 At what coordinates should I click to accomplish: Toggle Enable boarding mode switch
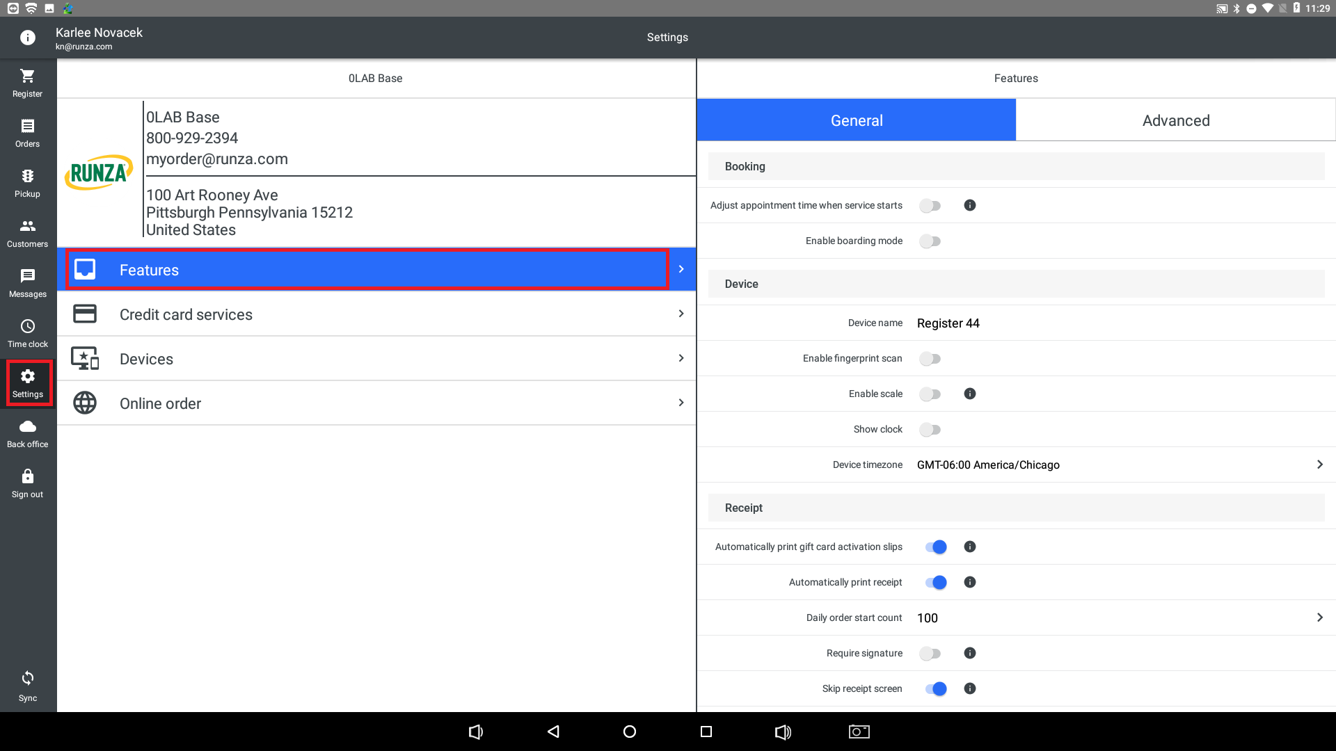(930, 241)
